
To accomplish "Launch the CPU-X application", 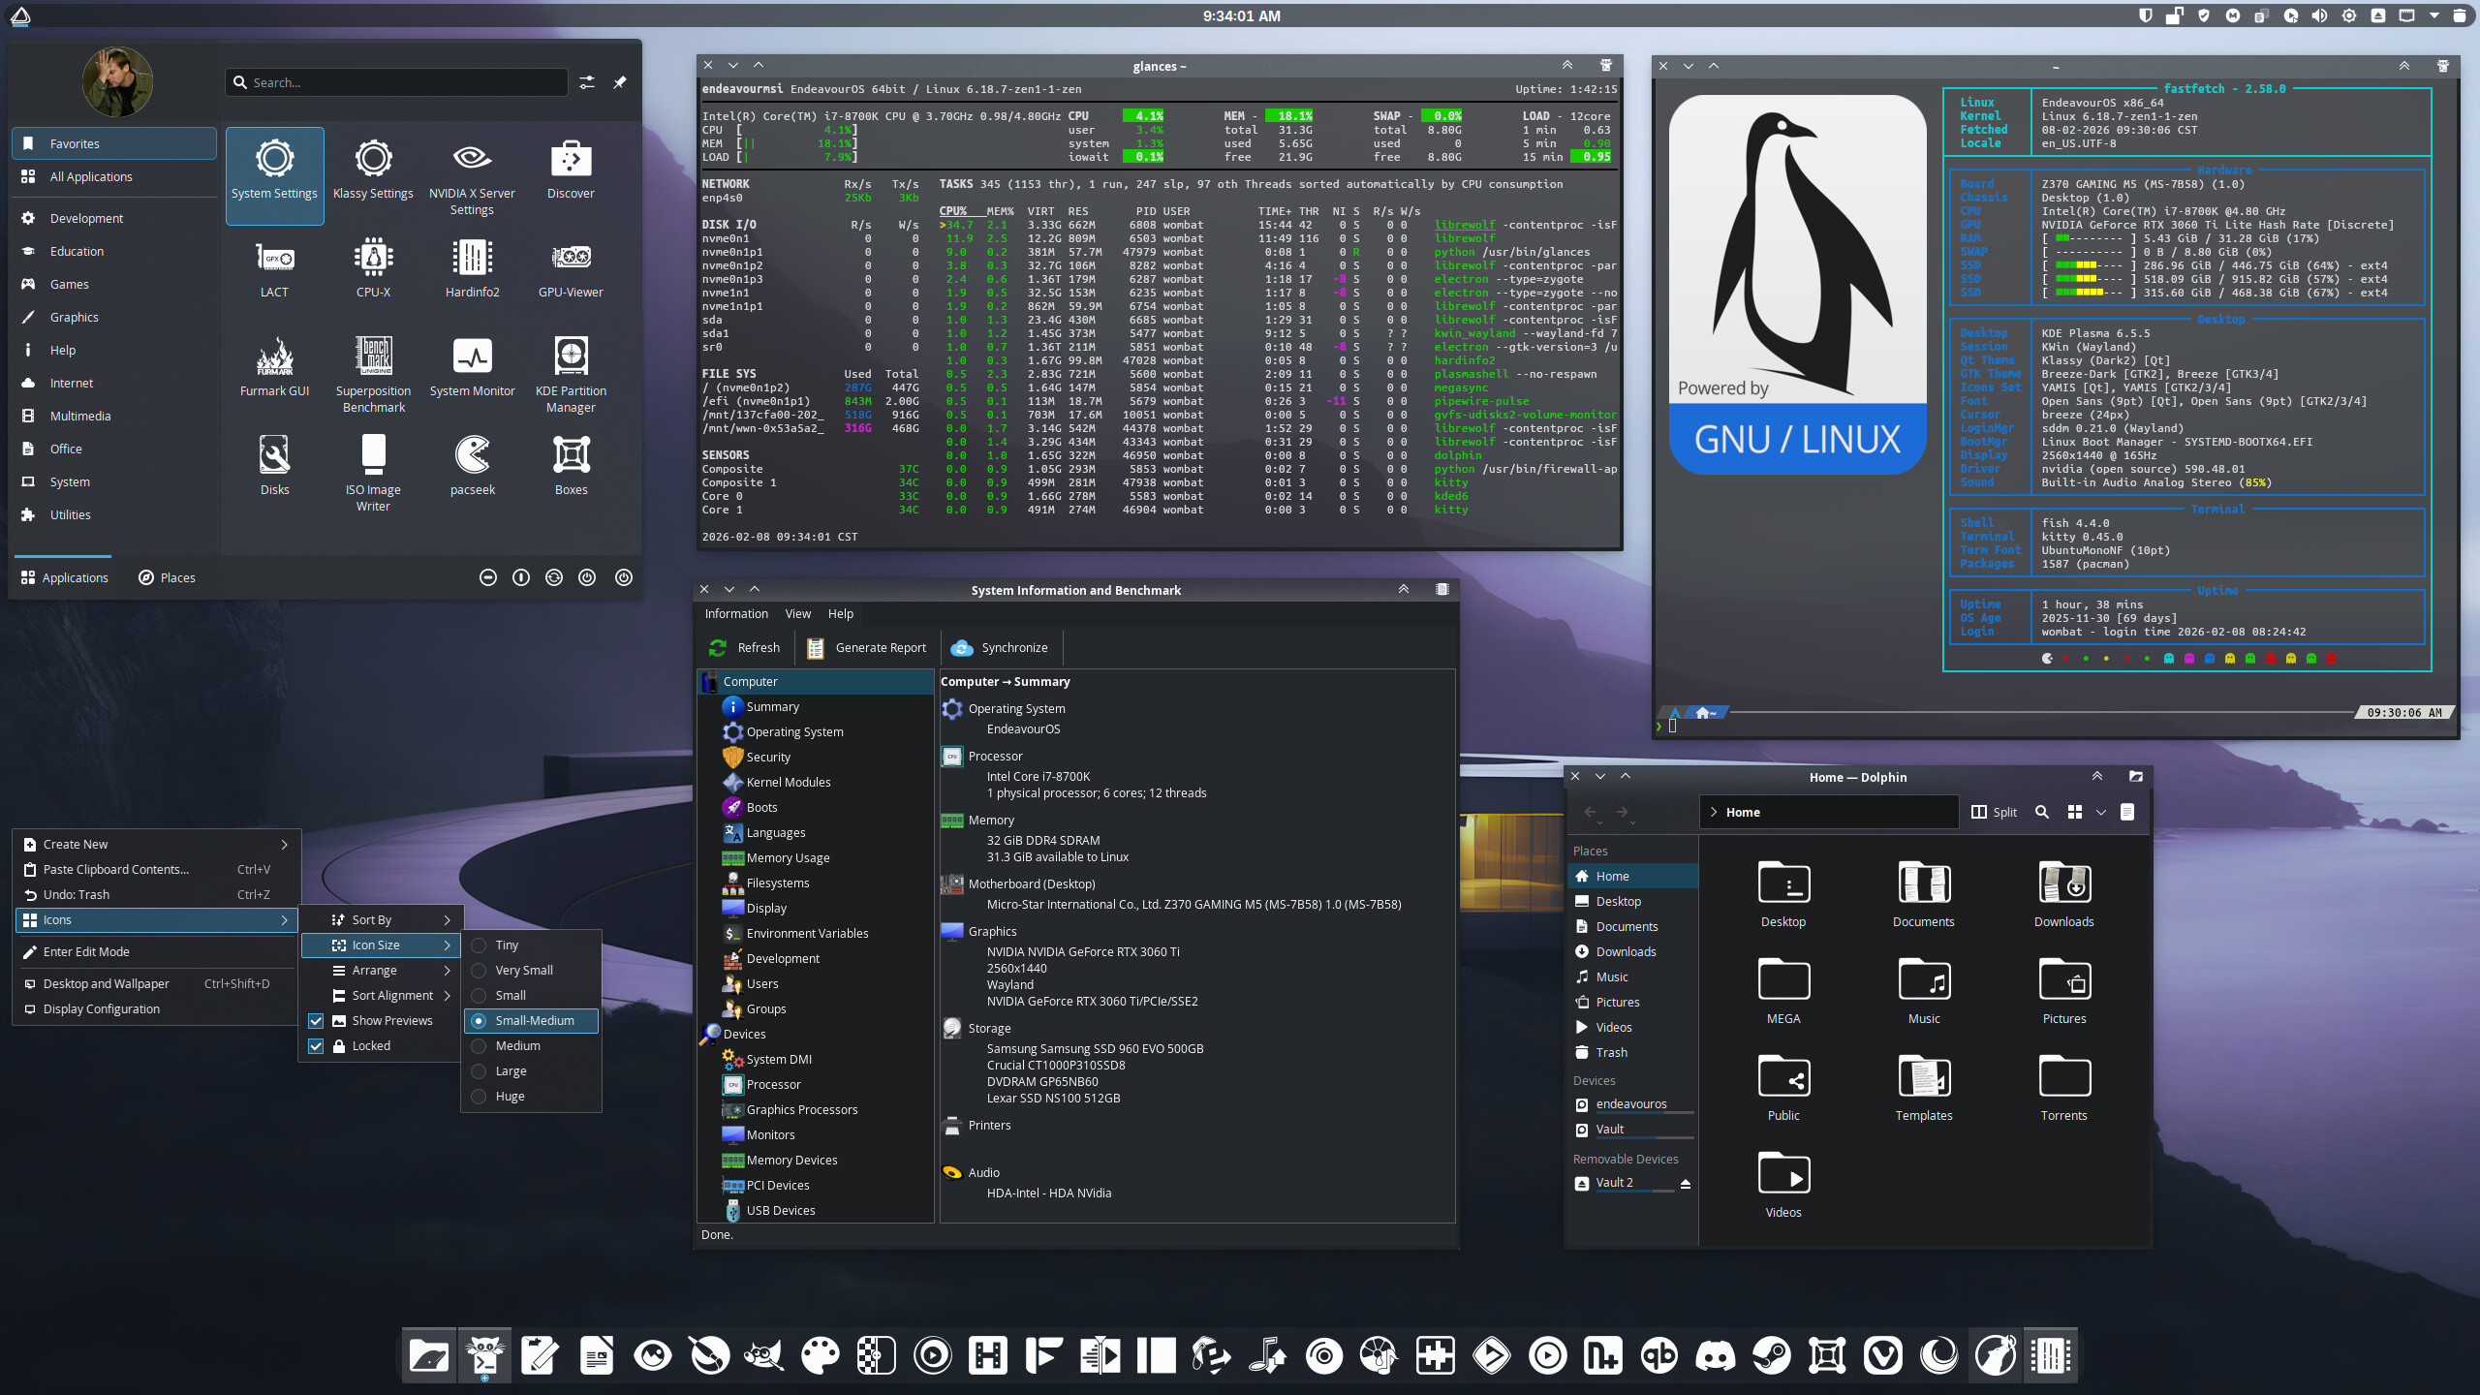I will (x=373, y=268).
